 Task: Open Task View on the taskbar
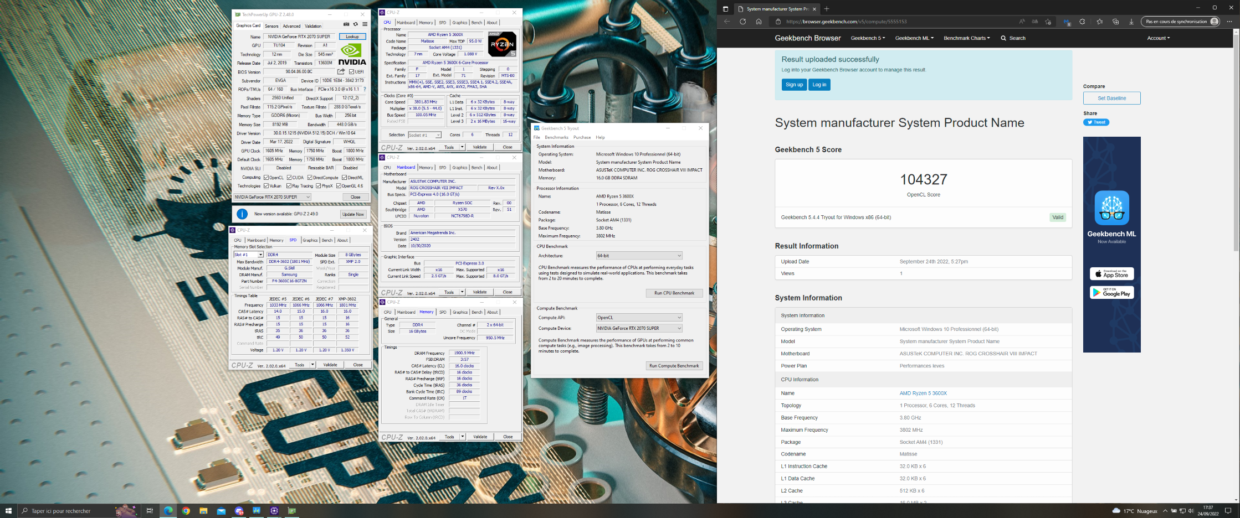tap(150, 511)
